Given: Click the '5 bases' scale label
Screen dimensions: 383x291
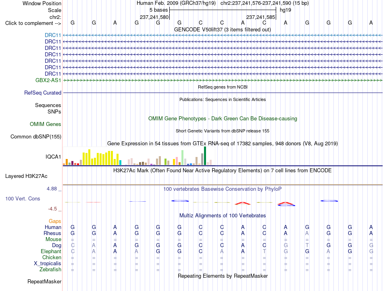Looking at the screenshot, I should coord(158,10).
